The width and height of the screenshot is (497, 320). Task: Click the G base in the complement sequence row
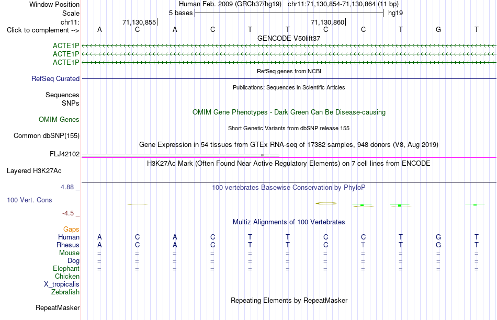pos(438,29)
